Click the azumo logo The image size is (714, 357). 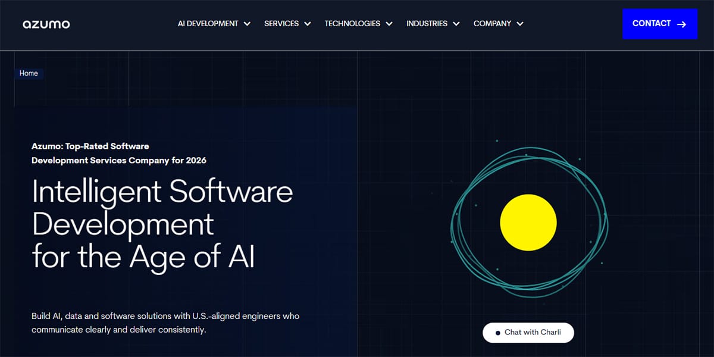pos(46,24)
